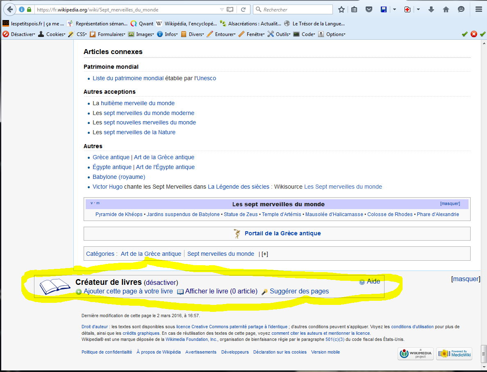Open the downloads arrow icon
Image resolution: width=487 pixels, height=372 pixels.
(x=431, y=9)
